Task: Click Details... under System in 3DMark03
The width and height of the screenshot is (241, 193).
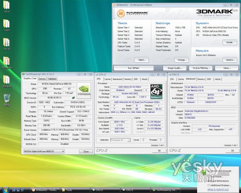Action: [x=230, y=42]
